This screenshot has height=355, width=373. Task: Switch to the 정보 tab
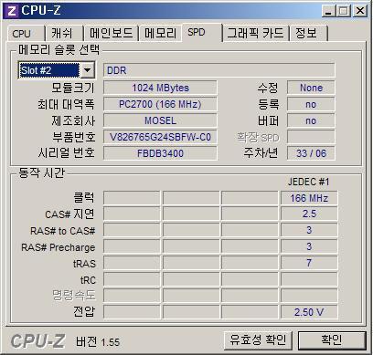click(308, 34)
